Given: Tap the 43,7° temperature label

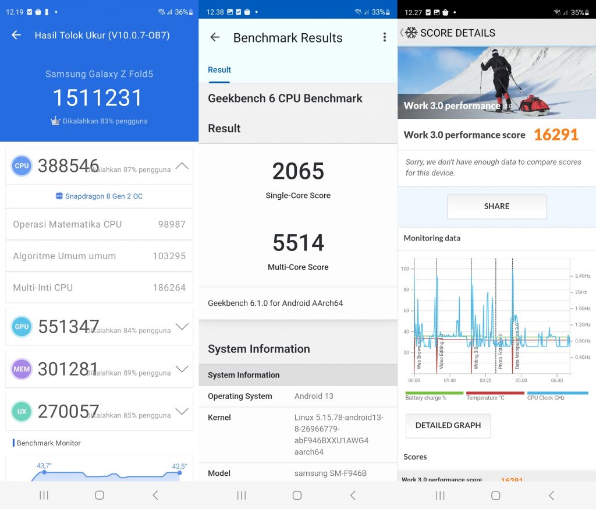Looking at the screenshot, I should point(44,466).
